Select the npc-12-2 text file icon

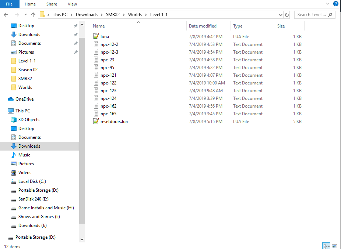(96, 44)
